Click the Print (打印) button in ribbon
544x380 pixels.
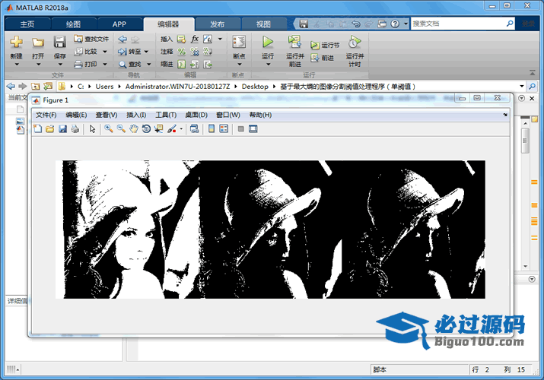point(87,64)
